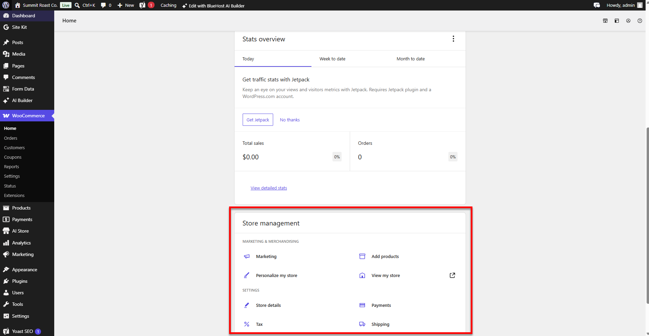The width and height of the screenshot is (649, 336).
Task: Dismiss Jetpack with No thanks
Action: pos(290,120)
